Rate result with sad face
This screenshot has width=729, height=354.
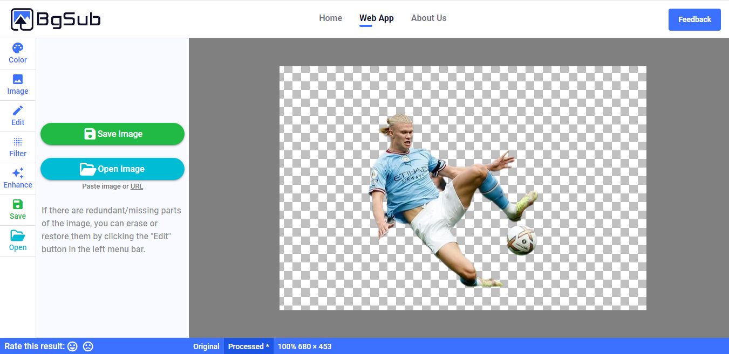[x=88, y=346]
